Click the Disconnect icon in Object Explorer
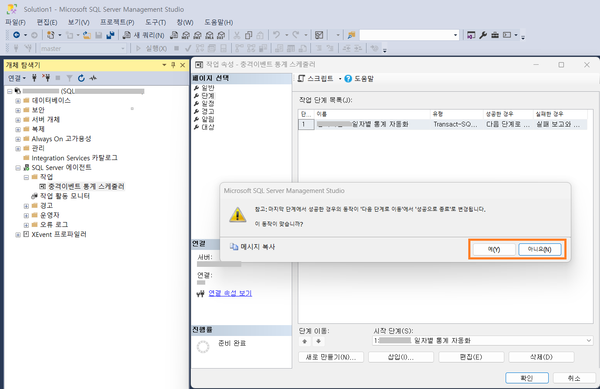 (x=46, y=78)
